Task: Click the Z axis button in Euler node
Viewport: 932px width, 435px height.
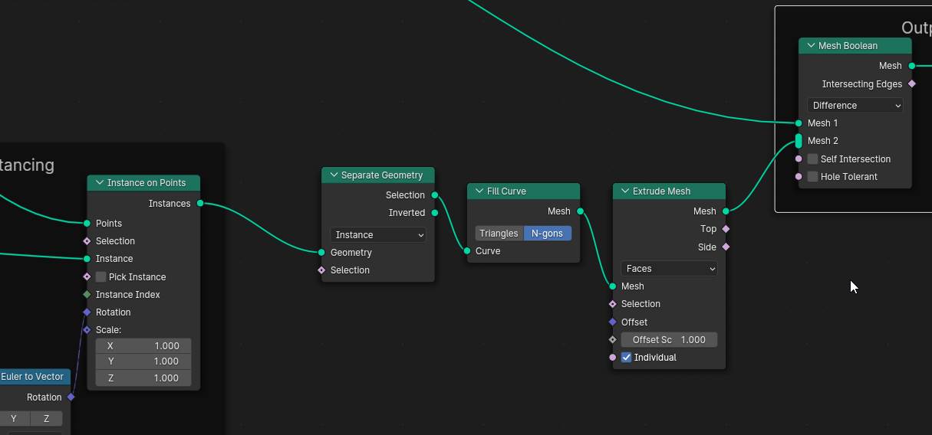Action: [46, 419]
